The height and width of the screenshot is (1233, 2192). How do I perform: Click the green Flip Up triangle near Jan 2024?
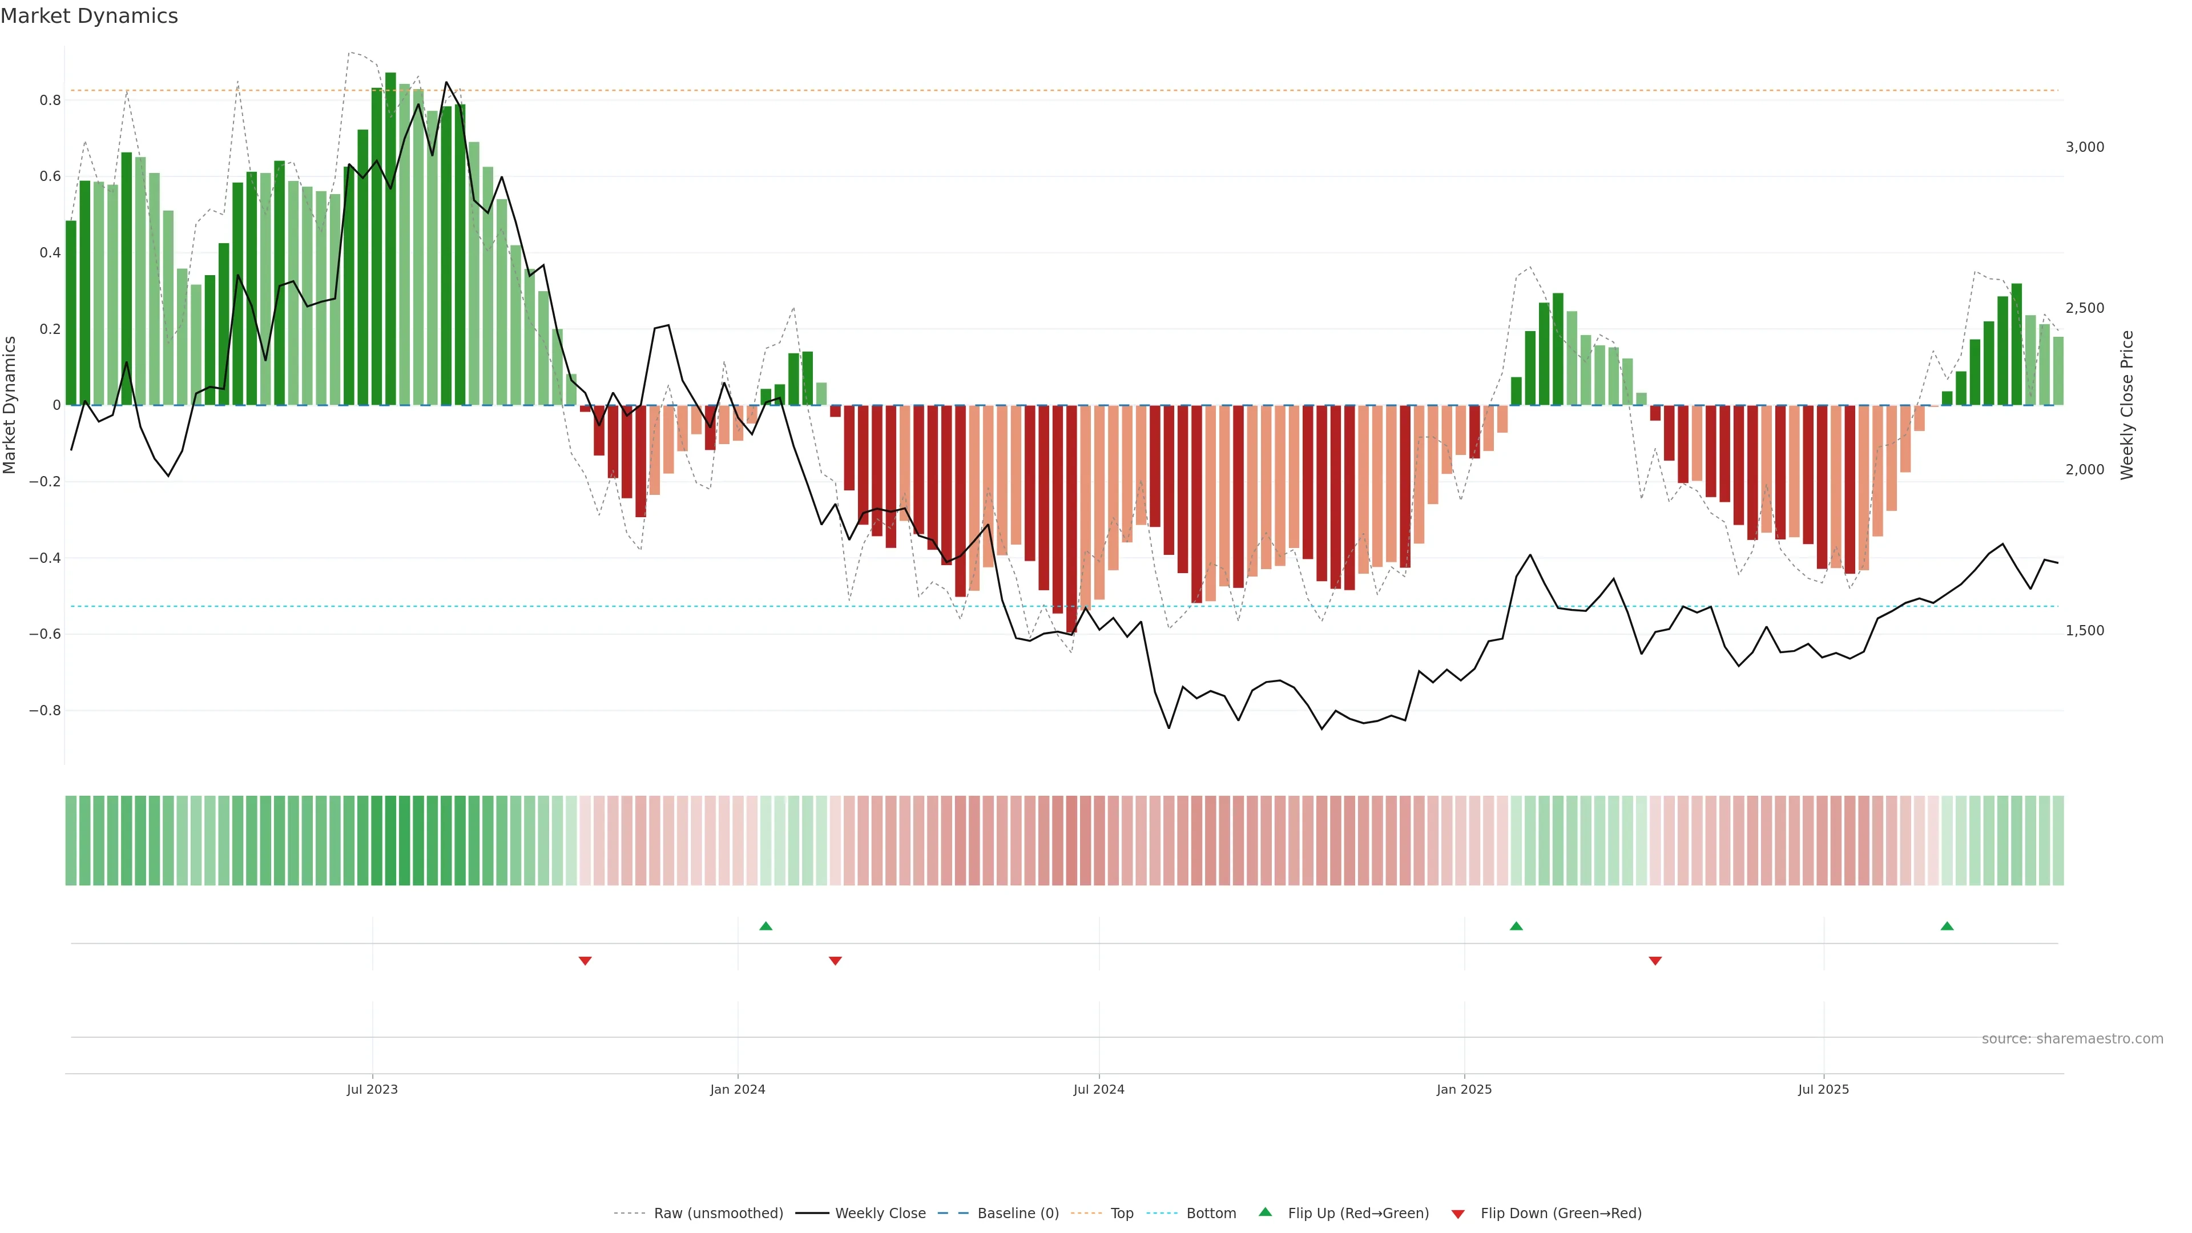coord(765,926)
